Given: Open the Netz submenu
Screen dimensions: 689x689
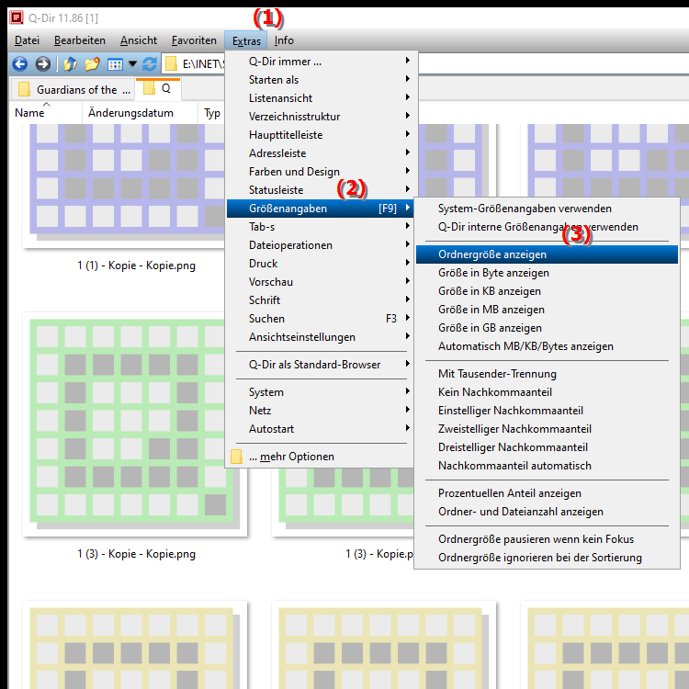Looking at the screenshot, I should click(320, 411).
